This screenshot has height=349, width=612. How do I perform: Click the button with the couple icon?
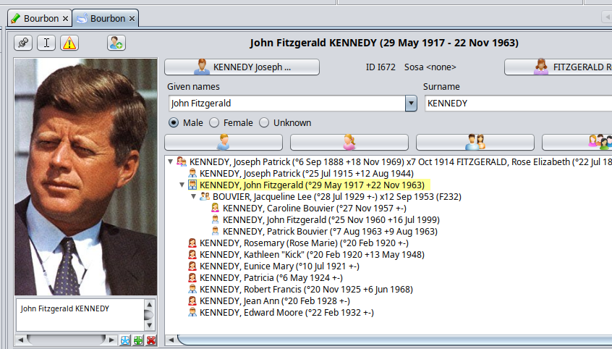click(475, 142)
